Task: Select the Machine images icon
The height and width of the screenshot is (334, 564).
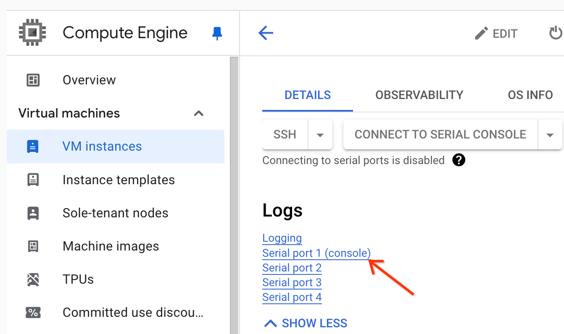Action: [x=32, y=246]
